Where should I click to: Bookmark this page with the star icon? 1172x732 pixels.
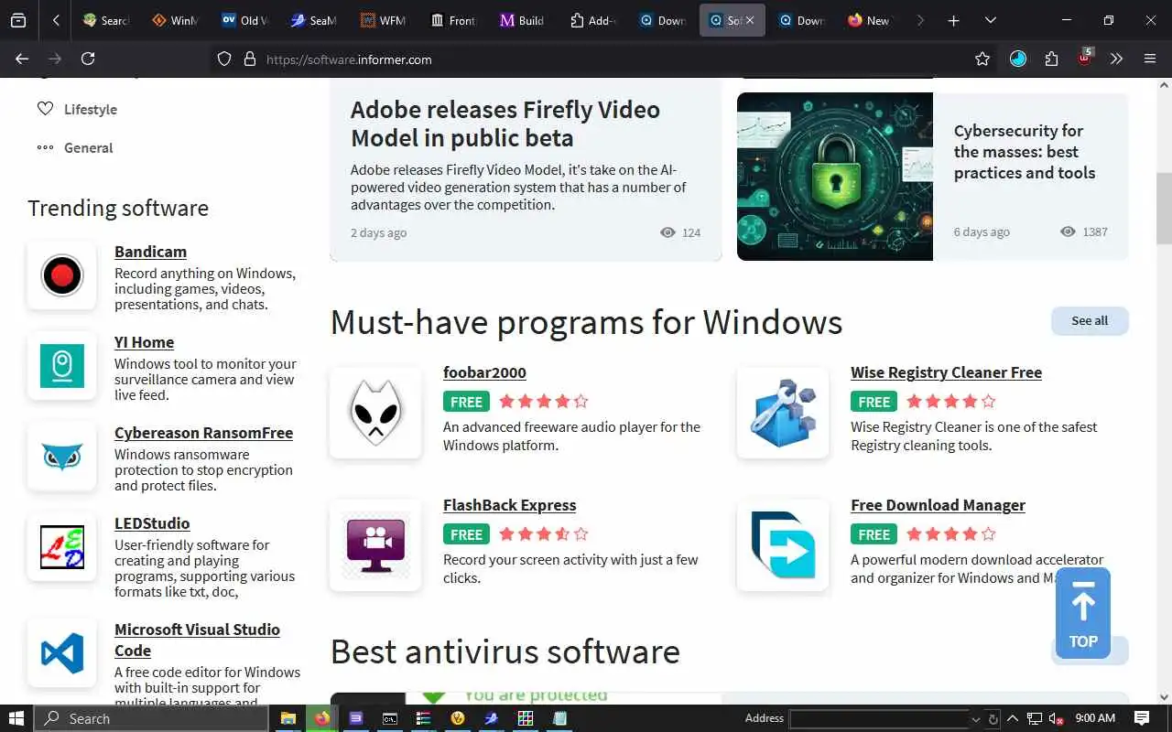(982, 59)
